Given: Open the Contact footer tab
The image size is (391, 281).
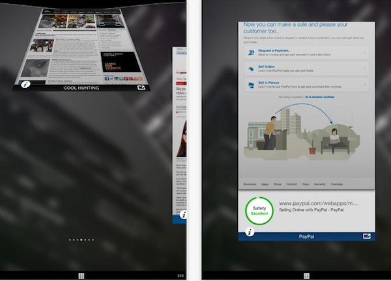Looking at the screenshot, I should 291,184.
